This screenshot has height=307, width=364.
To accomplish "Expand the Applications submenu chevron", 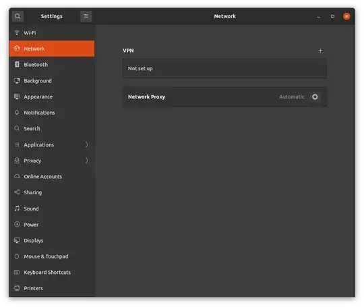I will point(86,144).
